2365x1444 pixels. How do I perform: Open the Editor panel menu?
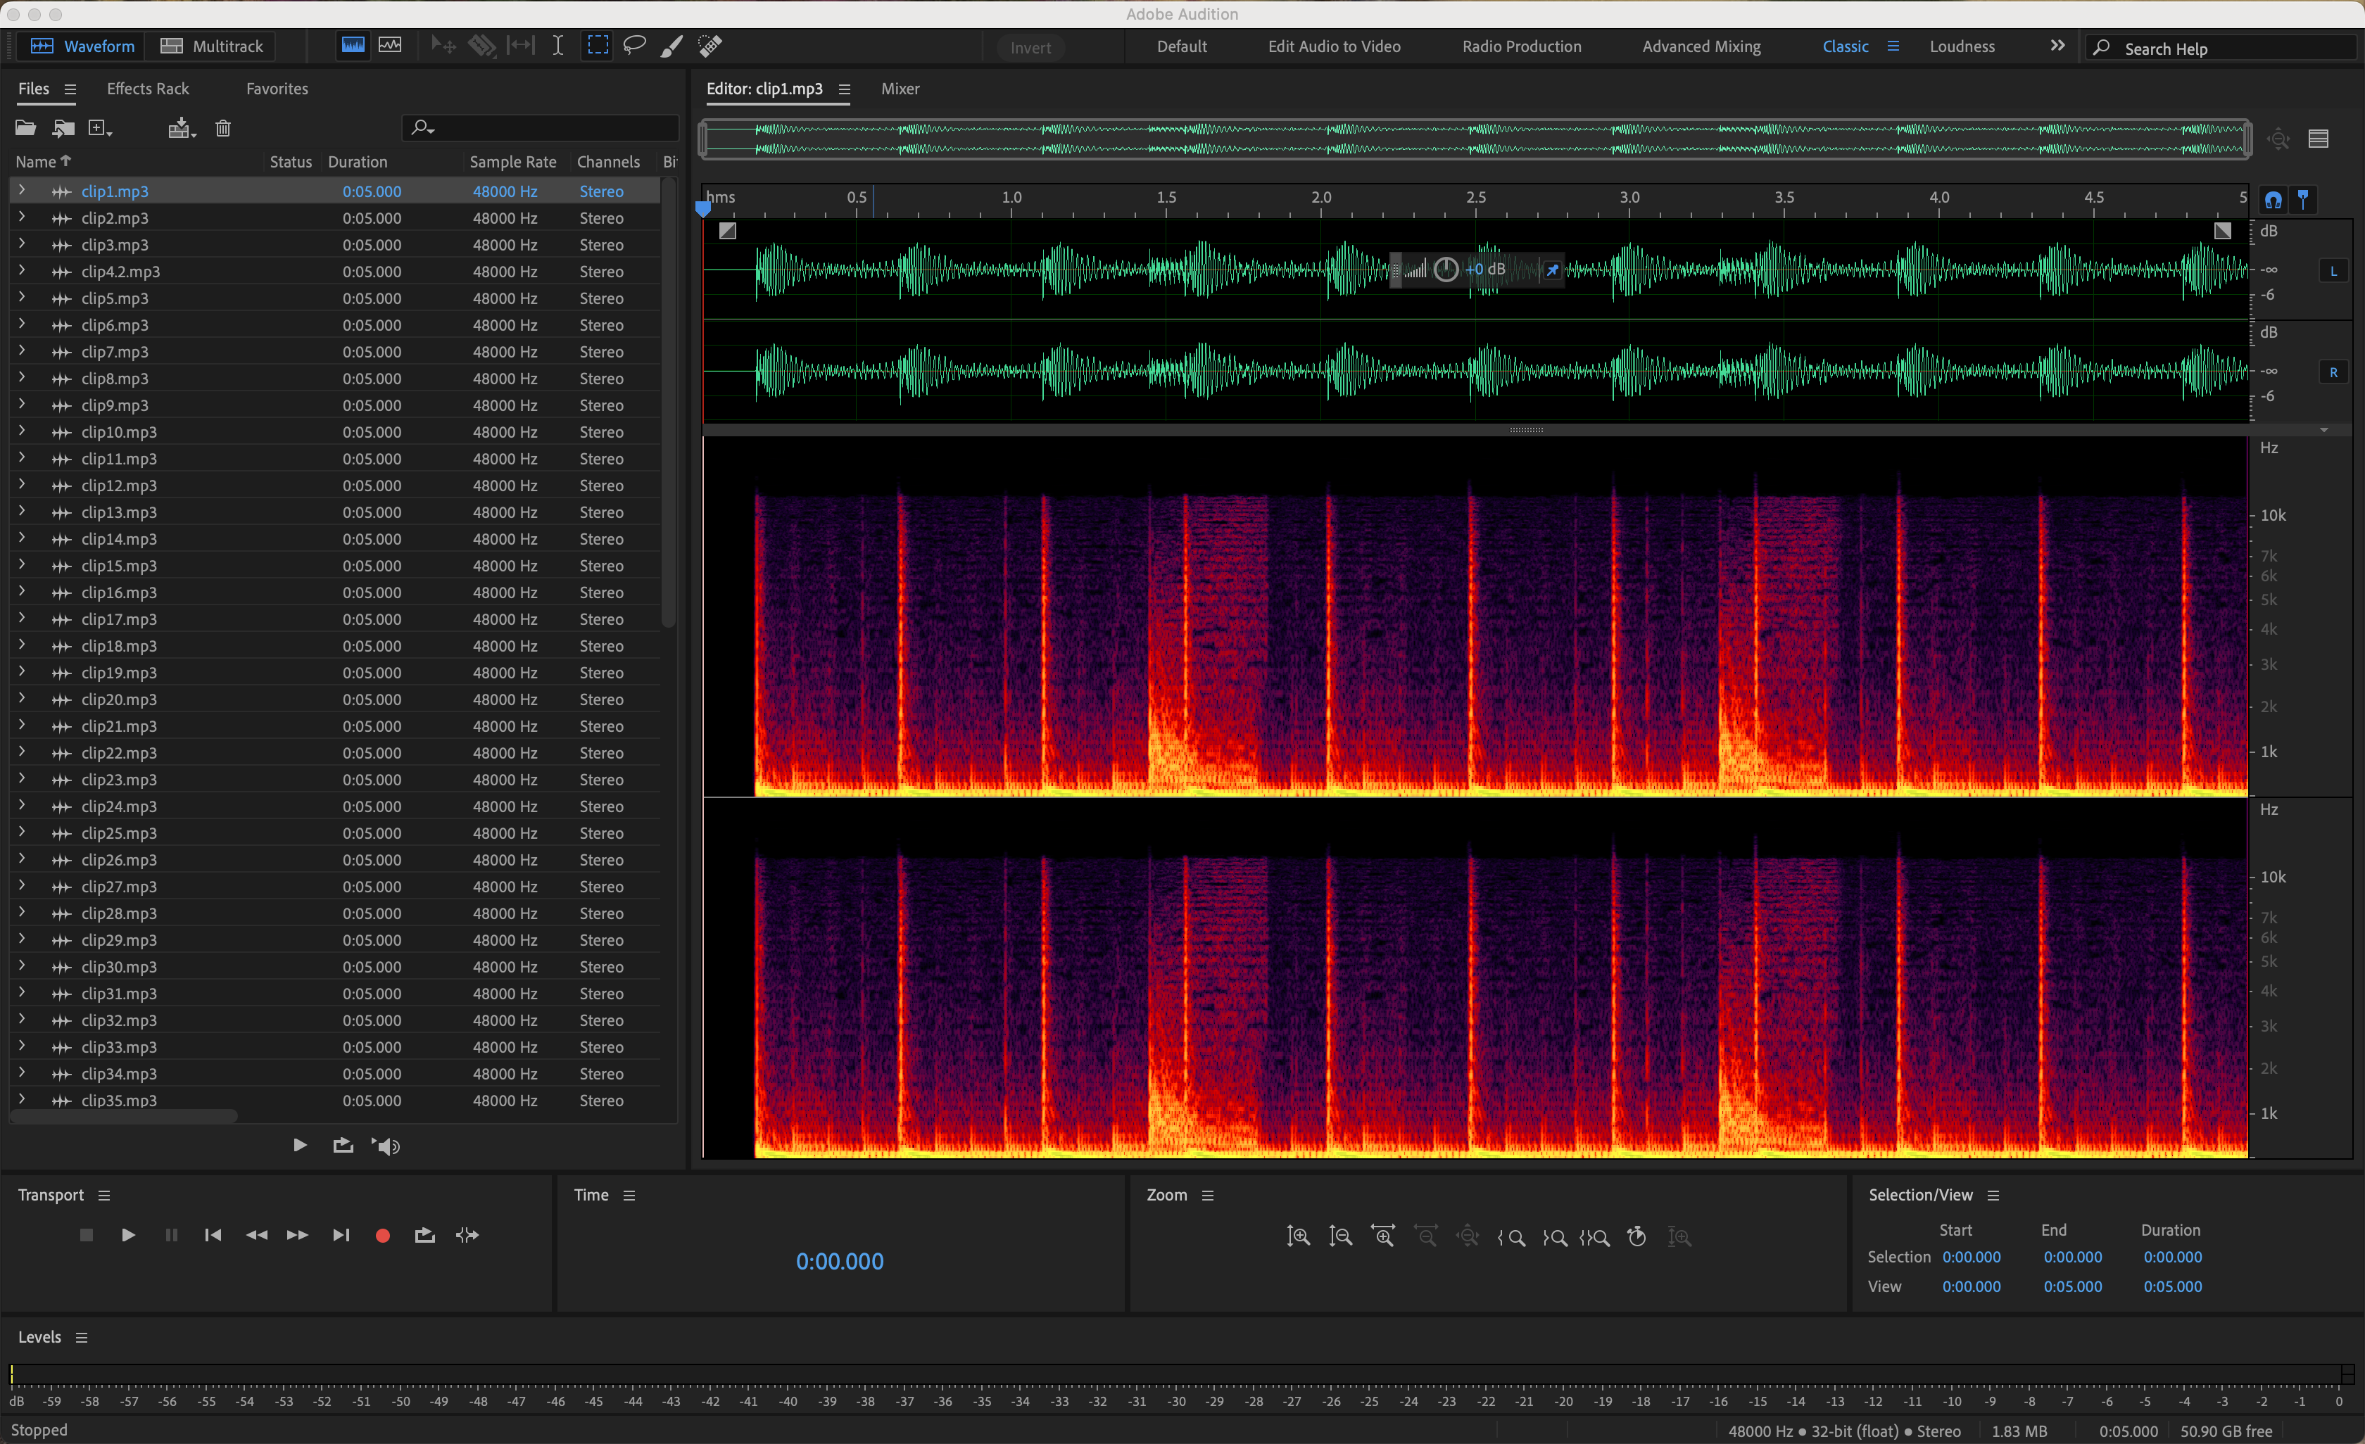[x=844, y=89]
